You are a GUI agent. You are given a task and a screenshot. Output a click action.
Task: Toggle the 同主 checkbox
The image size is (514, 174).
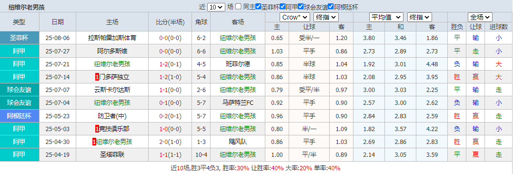pos(238,7)
